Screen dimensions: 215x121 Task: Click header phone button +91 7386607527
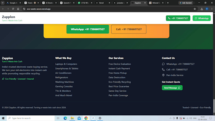[x=178, y=18]
